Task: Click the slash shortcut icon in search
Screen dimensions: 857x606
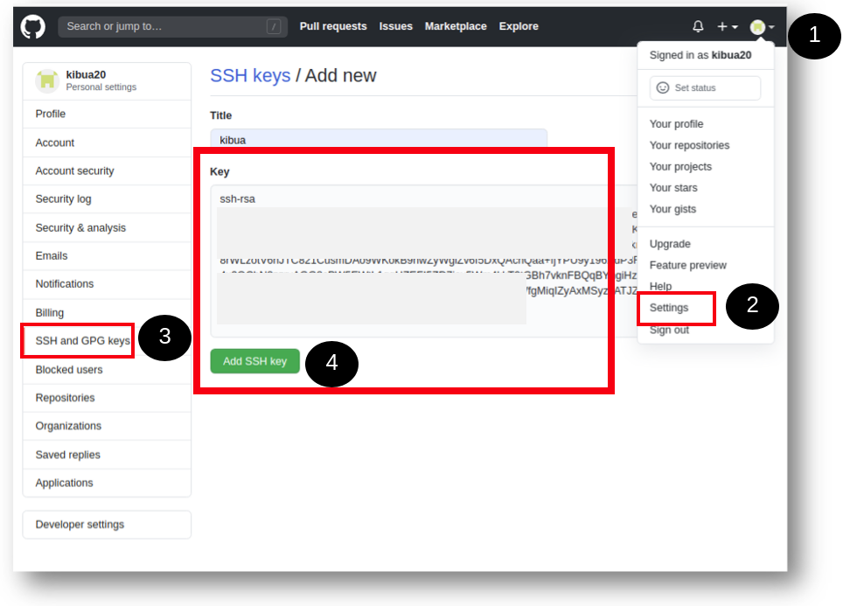Action: pyautogui.click(x=274, y=26)
